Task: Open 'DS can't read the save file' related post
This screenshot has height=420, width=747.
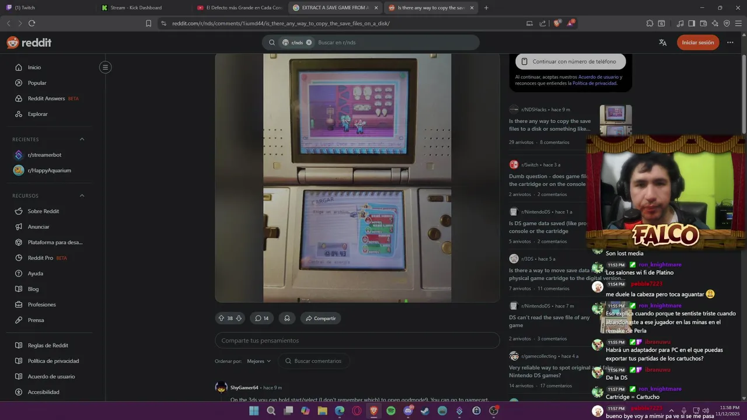Action: [549, 321]
